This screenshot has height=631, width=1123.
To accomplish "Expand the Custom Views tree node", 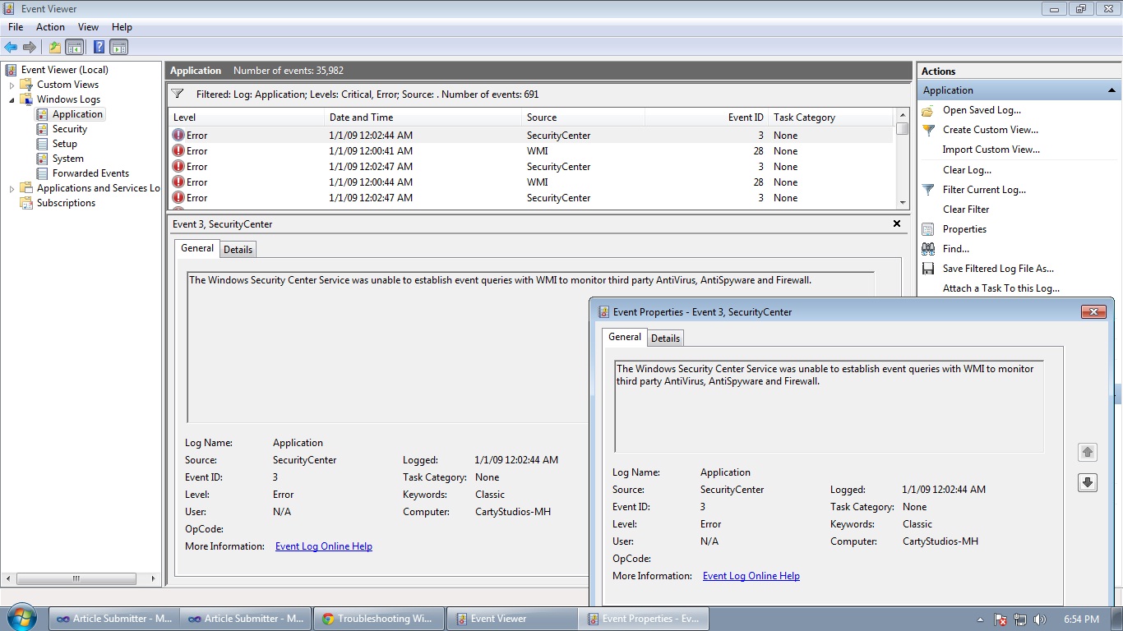I will pos(12,85).
